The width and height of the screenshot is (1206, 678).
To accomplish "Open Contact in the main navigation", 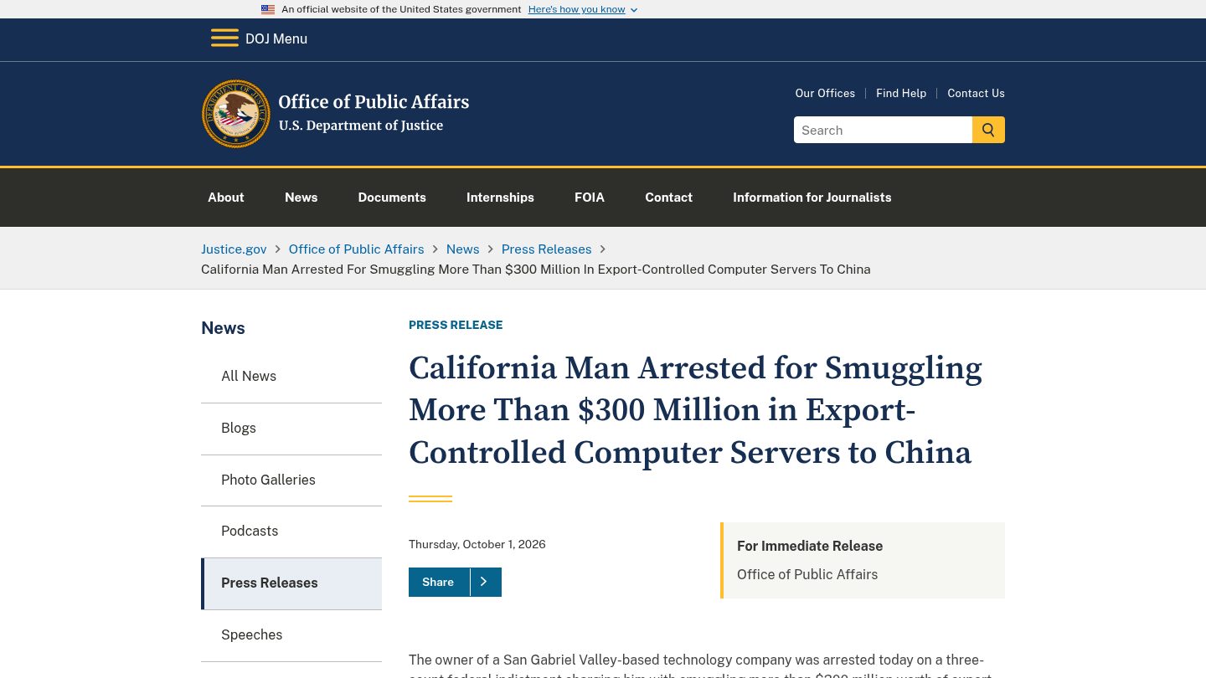I will pos(668,198).
